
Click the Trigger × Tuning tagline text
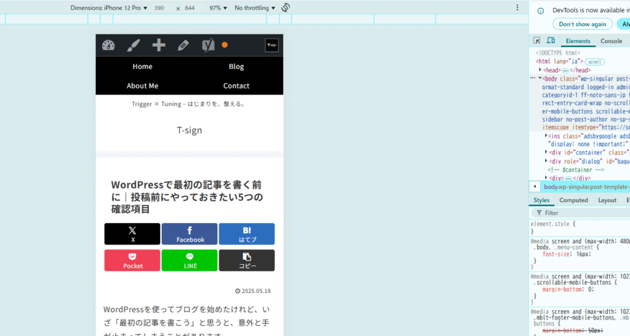pos(189,104)
